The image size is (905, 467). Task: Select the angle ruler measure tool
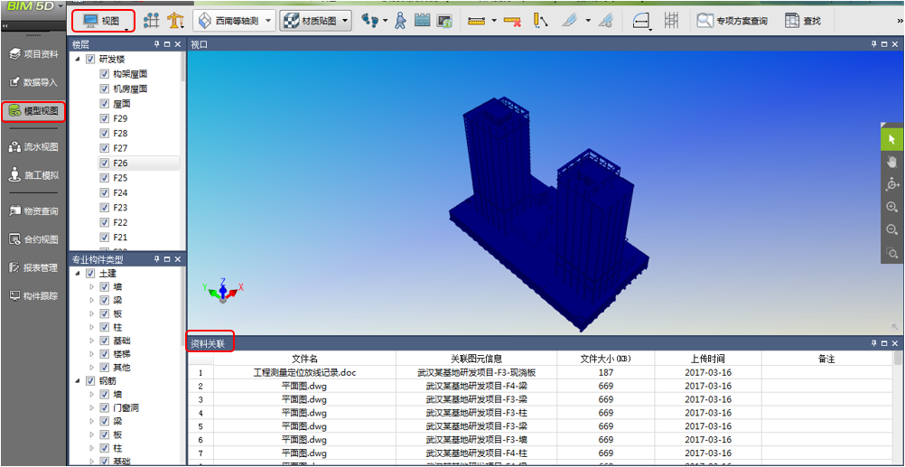(540, 22)
